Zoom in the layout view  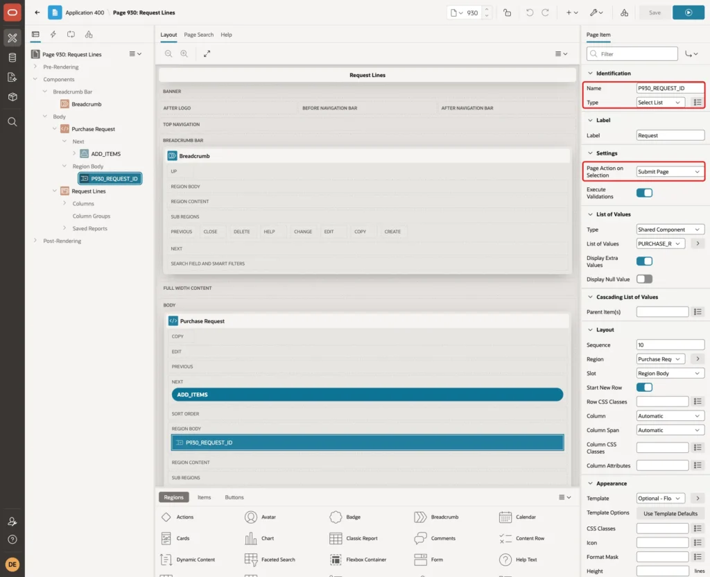(184, 53)
